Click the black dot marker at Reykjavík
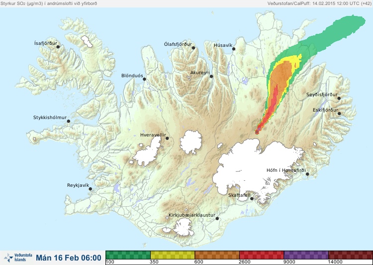The width and height of the screenshot is (373, 265). (x=91, y=189)
